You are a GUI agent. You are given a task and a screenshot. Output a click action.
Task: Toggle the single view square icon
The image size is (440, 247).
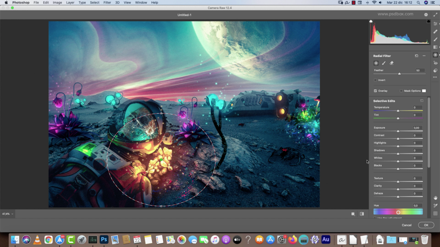[353, 214]
